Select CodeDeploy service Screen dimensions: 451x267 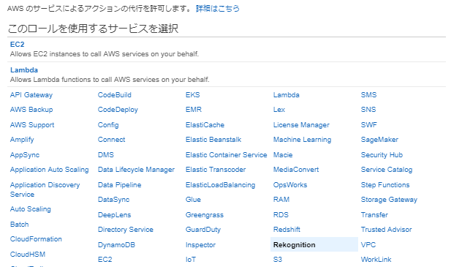click(x=118, y=110)
